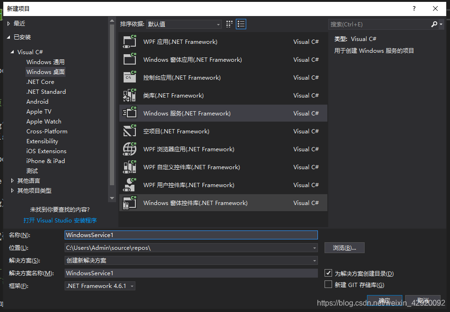This screenshot has height=312, width=450.
Task: Expand the 最近 tree node
Action: 8,24
